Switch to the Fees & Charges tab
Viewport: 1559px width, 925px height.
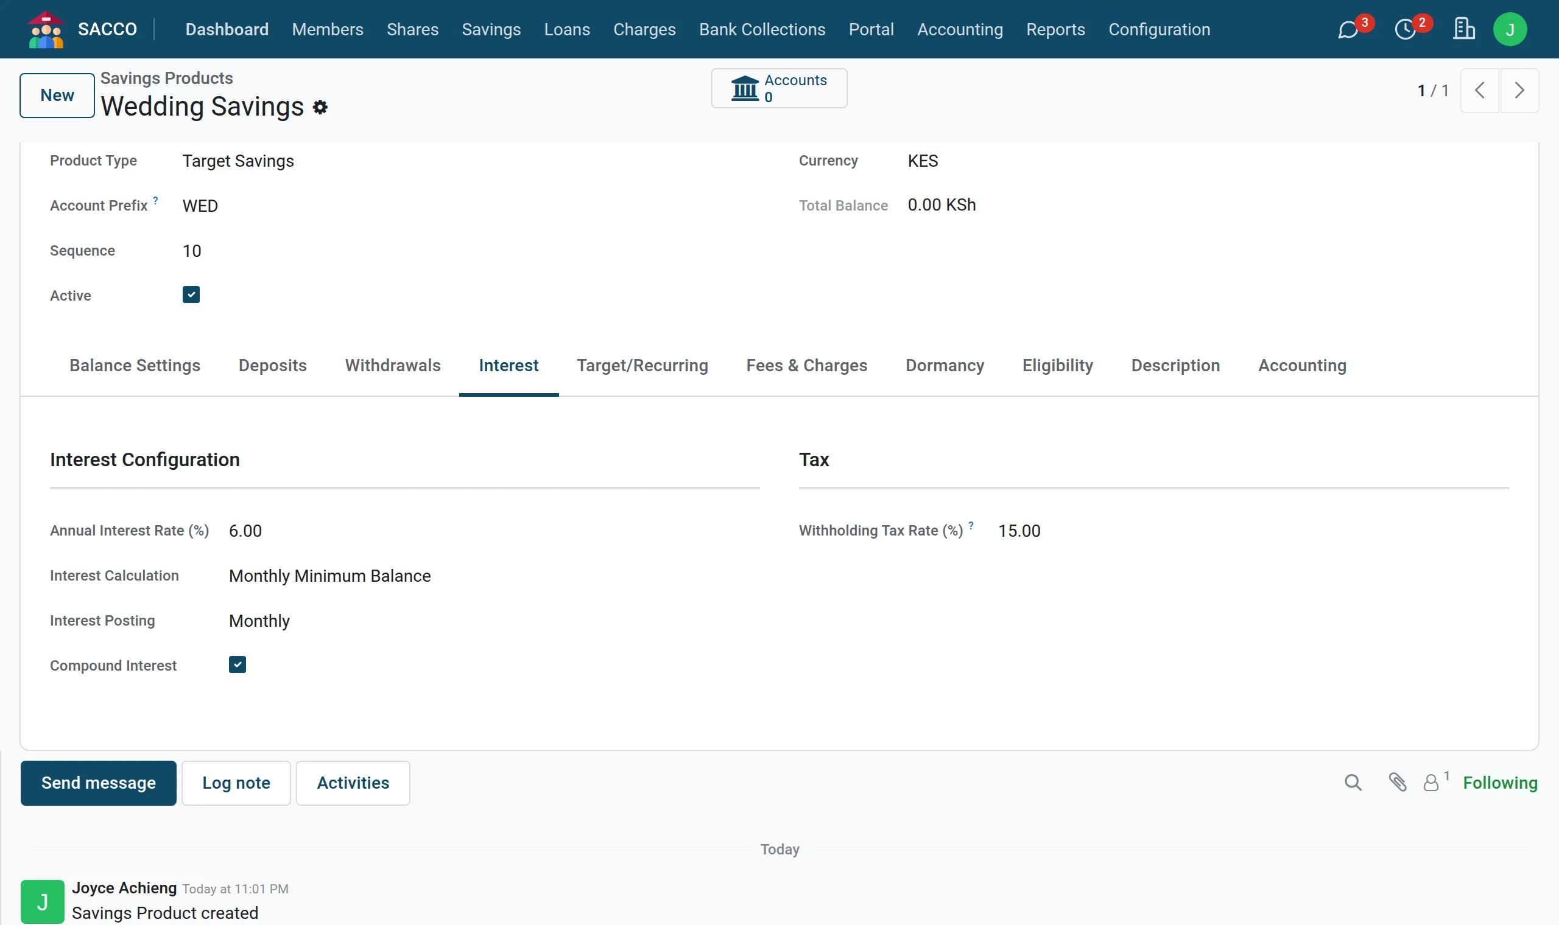coord(806,365)
